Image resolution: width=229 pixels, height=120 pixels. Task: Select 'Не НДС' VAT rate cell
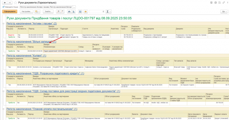click(x=147, y=103)
